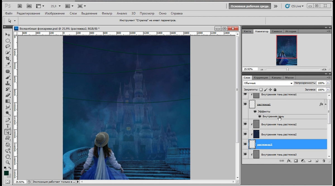Hide the растяжка2 layer
Image resolution: width=335 pixels, height=186 pixels.
tap(245, 144)
